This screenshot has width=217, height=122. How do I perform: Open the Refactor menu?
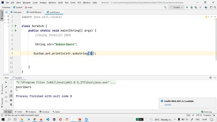point(52,2)
